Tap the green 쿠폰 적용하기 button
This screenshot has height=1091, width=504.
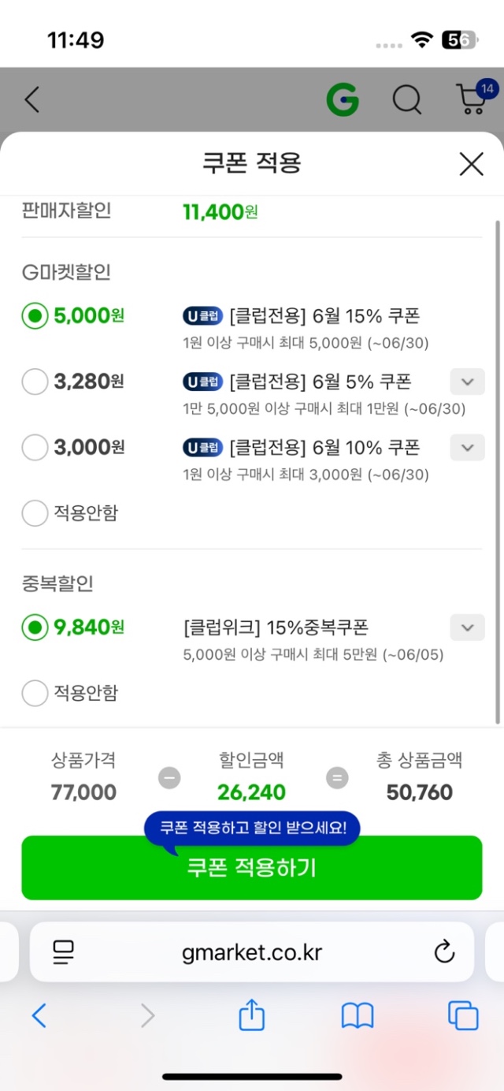coord(251,868)
